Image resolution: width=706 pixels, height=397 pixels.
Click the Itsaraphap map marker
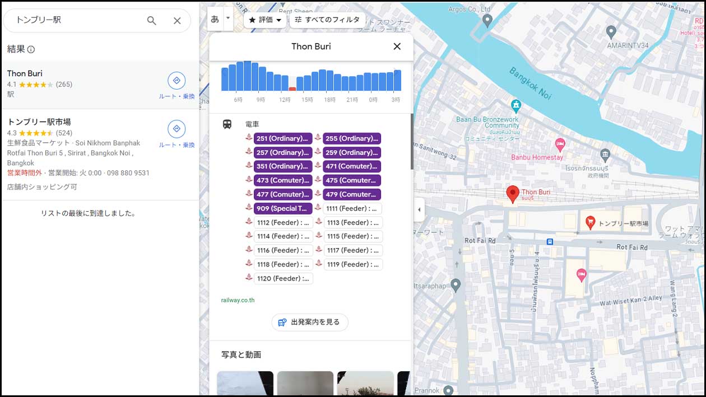pyautogui.click(x=456, y=286)
